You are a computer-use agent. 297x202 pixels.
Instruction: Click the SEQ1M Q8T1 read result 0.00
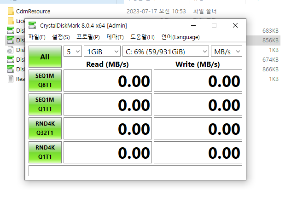pyautogui.click(x=108, y=81)
